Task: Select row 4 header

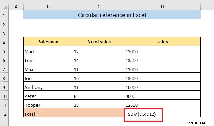Action: pyautogui.click(x=4, y=42)
